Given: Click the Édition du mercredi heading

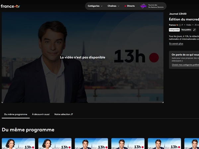Looking at the screenshot, I should coord(184,19).
